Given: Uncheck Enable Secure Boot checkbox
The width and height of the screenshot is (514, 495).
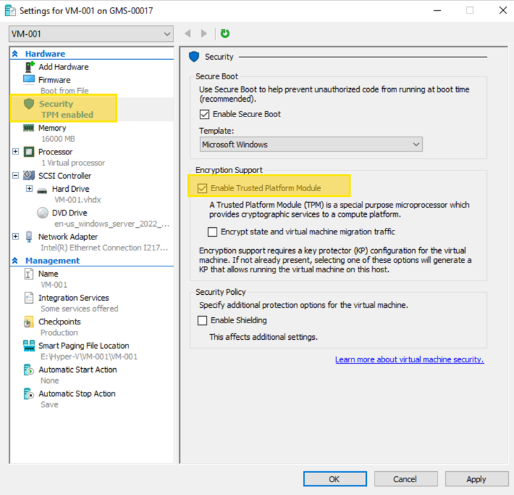Looking at the screenshot, I should tap(204, 115).
